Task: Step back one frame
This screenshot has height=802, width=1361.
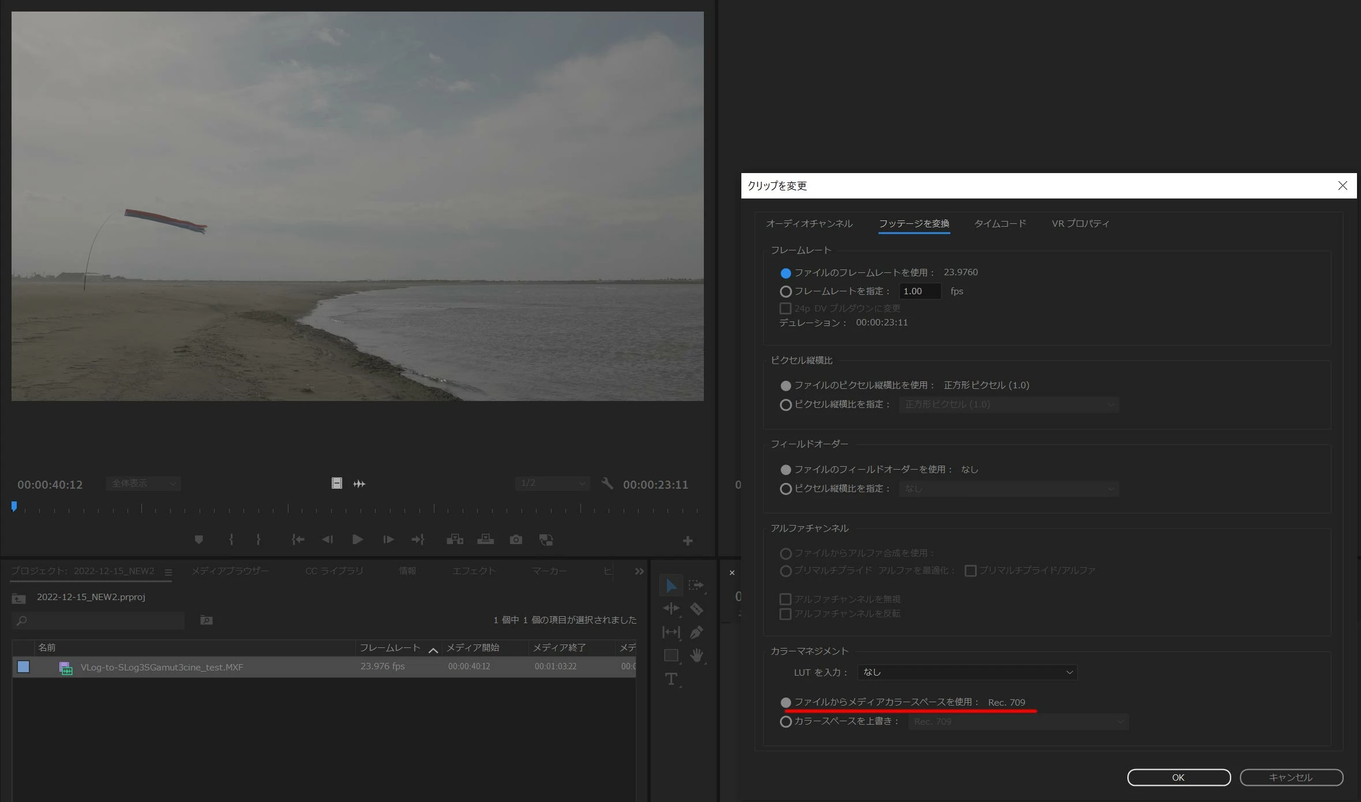Action: pyautogui.click(x=327, y=539)
